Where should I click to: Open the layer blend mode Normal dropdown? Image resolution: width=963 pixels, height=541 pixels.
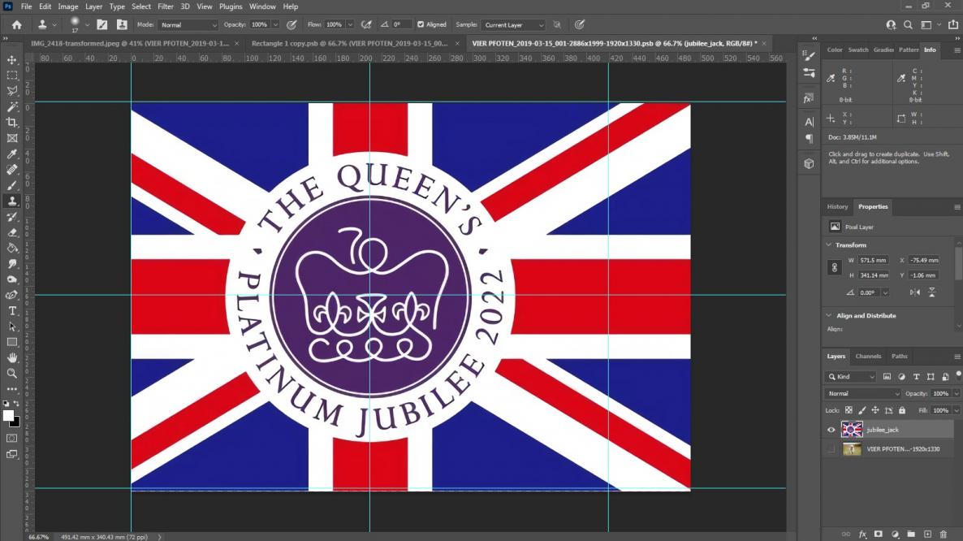tap(863, 394)
